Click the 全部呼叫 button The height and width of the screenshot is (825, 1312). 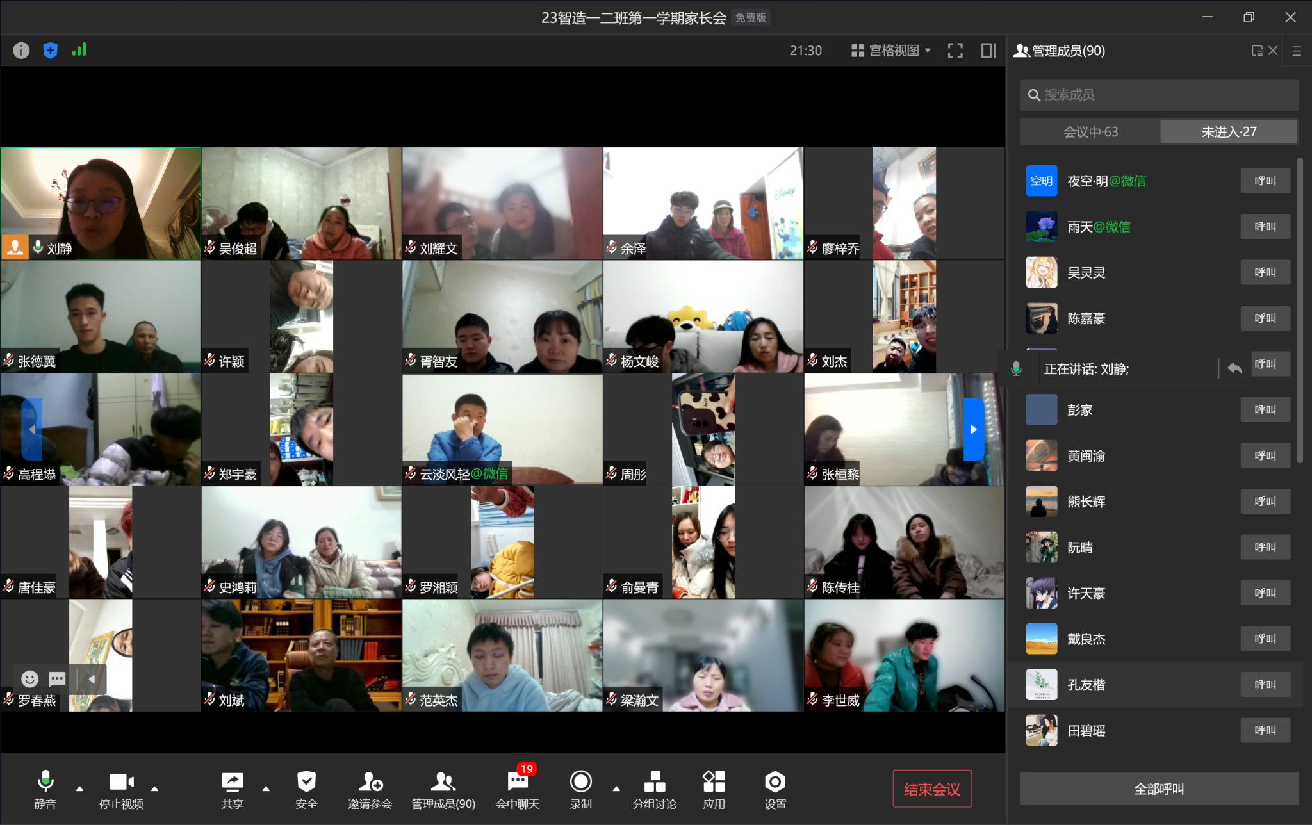pos(1159,789)
